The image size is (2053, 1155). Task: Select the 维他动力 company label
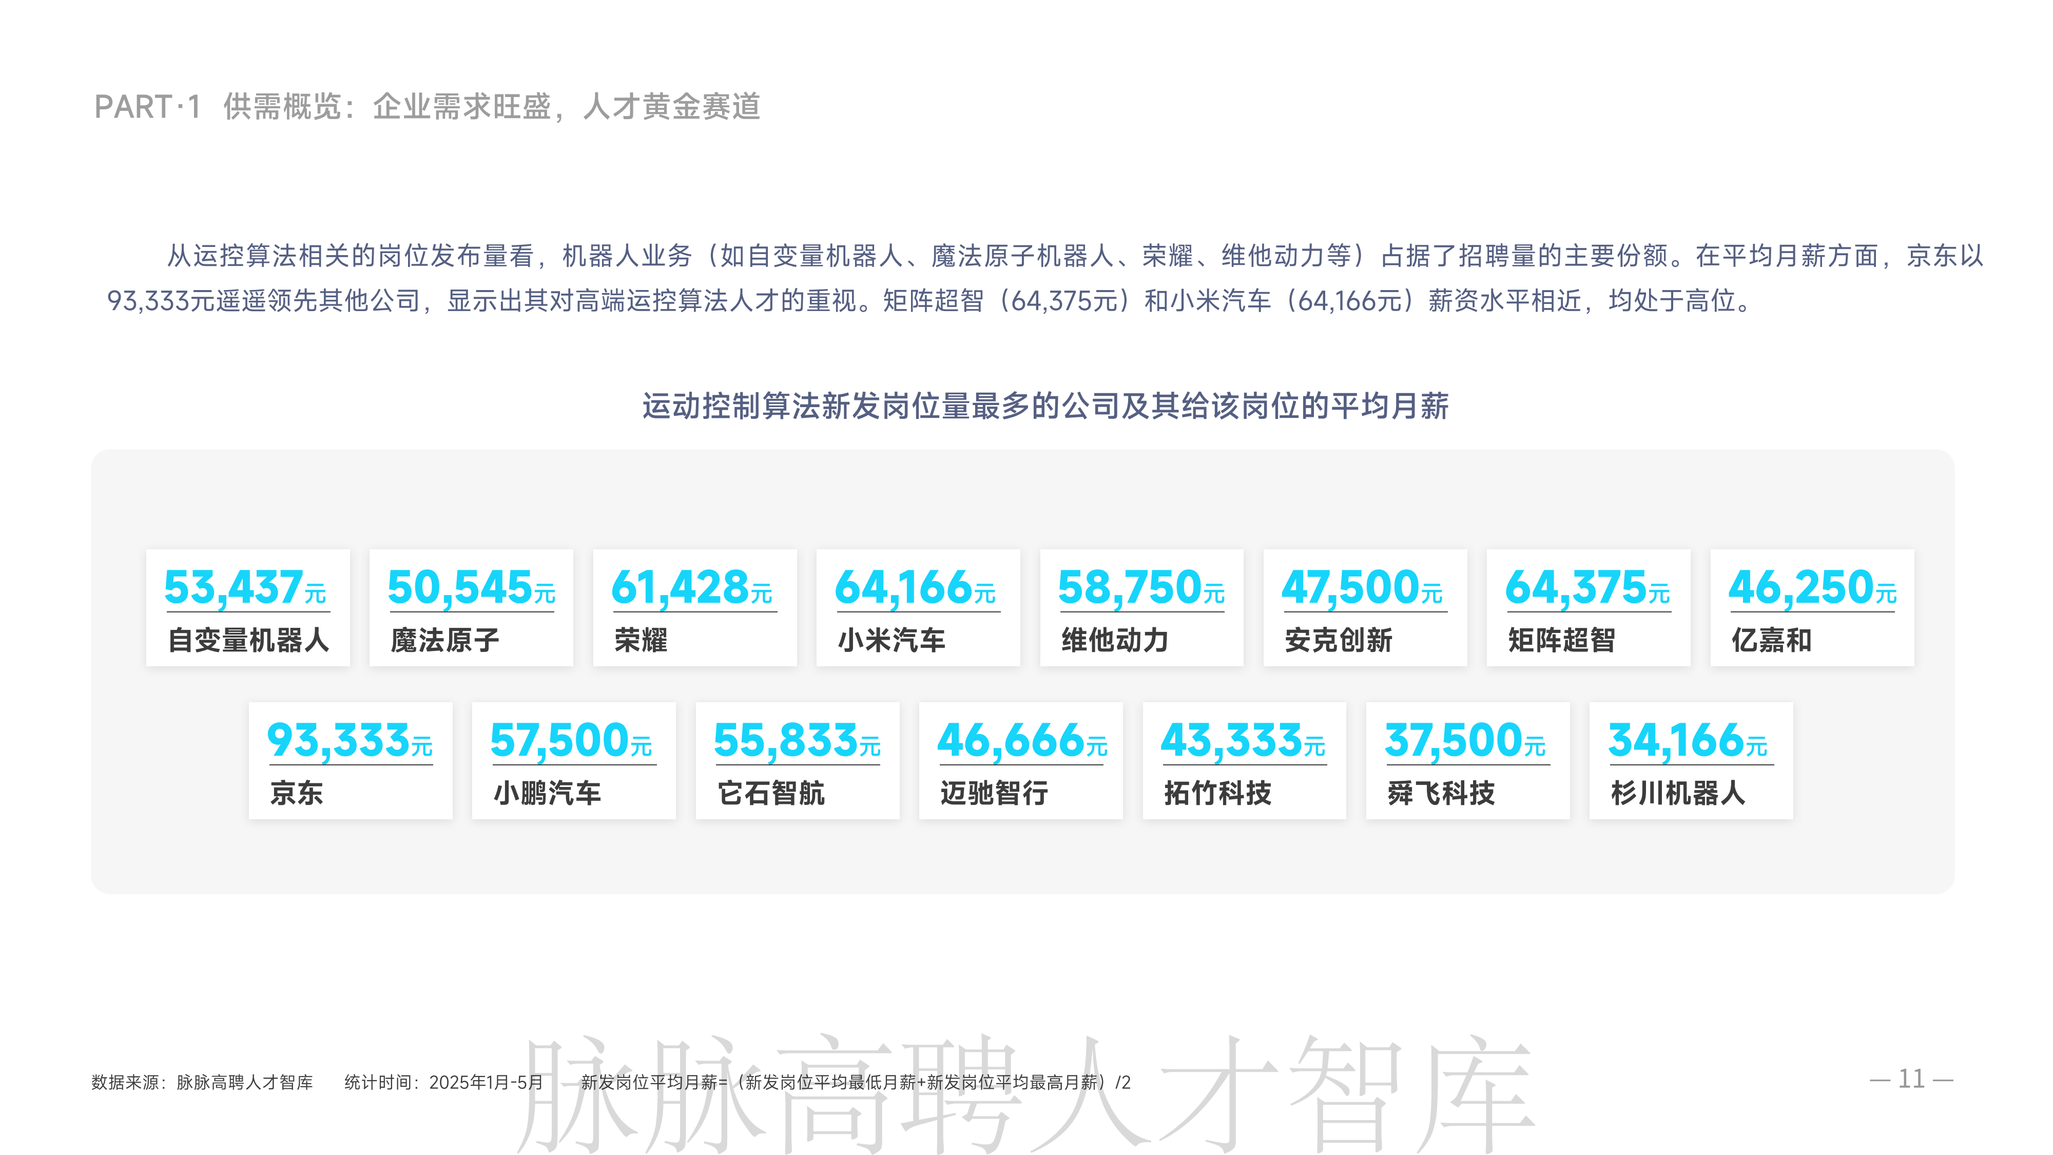tap(1115, 640)
